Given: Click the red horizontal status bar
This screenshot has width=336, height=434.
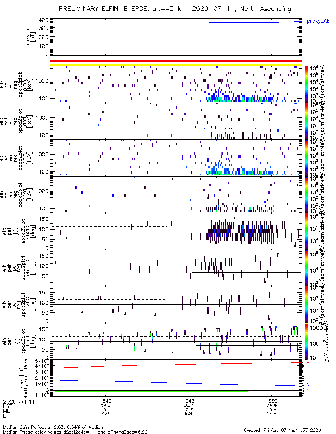Looking at the screenshot, I should point(176,61).
